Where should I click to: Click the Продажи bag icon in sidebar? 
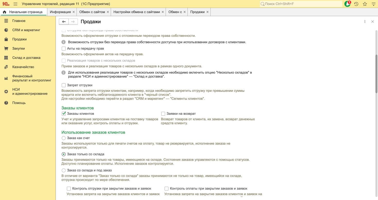click(6, 39)
